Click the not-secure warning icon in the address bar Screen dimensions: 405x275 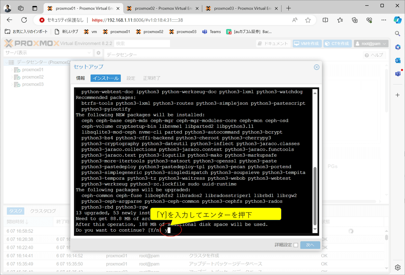click(42, 20)
